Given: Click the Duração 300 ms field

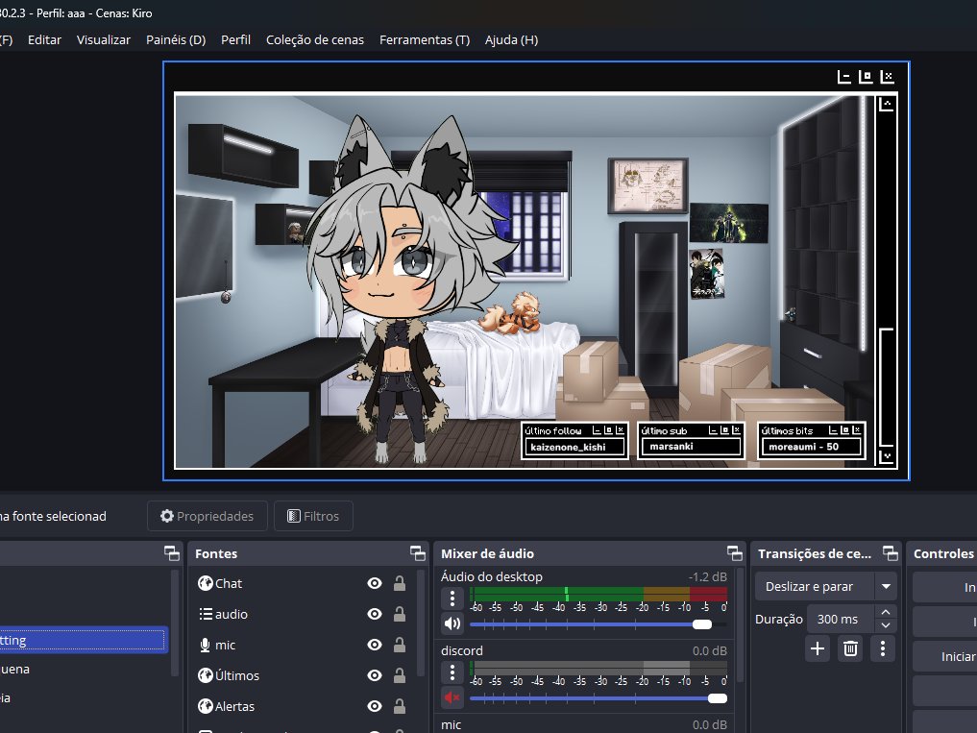Looking at the screenshot, I should point(842,620).
